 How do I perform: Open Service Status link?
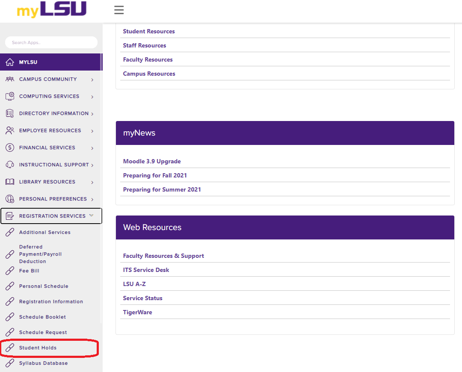tap(142, 298)
